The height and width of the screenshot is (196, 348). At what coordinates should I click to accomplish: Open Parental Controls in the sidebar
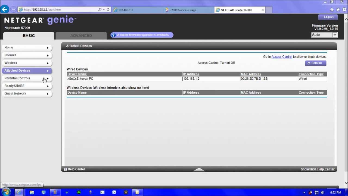(27, 78)
